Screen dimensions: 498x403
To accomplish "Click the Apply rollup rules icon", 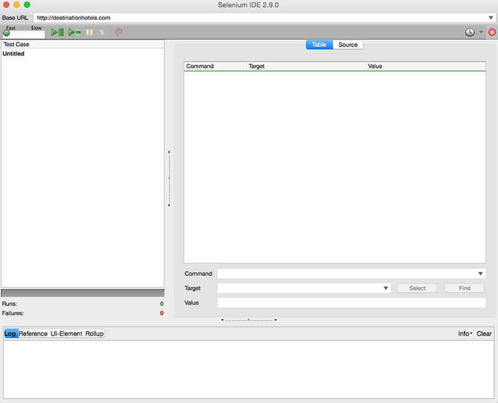I will pos(118,32).
